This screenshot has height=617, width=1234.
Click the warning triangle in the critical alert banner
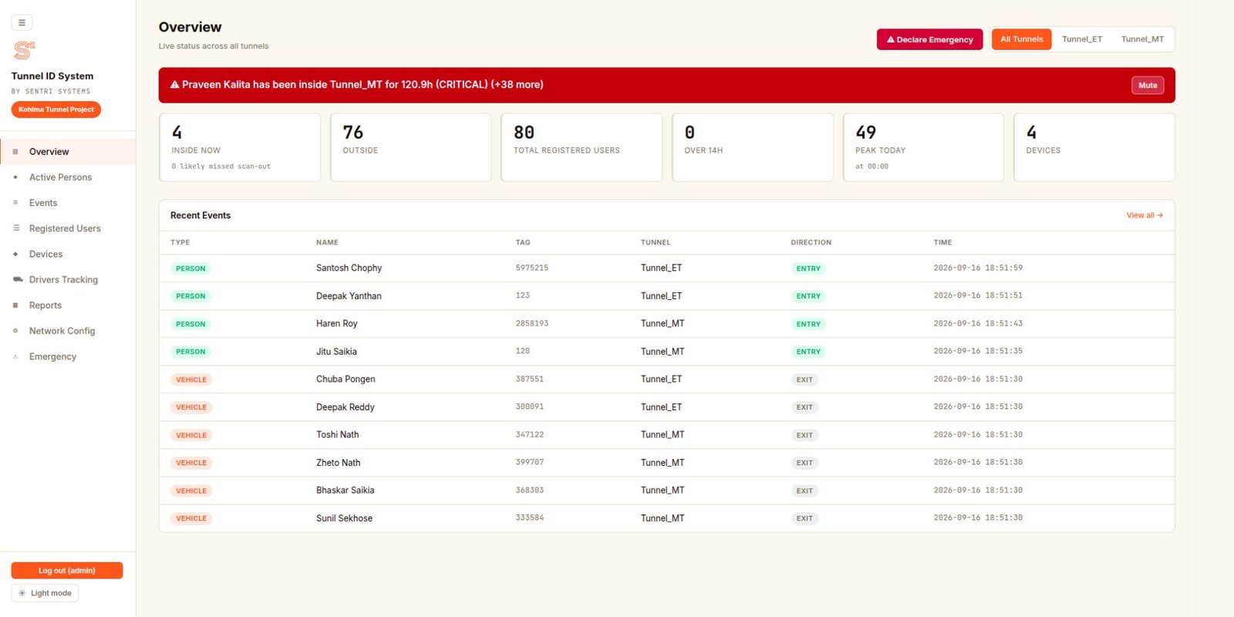coord(175,85)
